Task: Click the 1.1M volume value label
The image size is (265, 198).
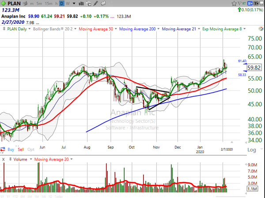Action: click(x=252, y=189)
